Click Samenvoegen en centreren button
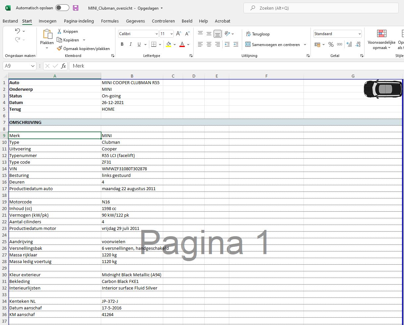Screen dimensions: 404x325 pos(273,44)
